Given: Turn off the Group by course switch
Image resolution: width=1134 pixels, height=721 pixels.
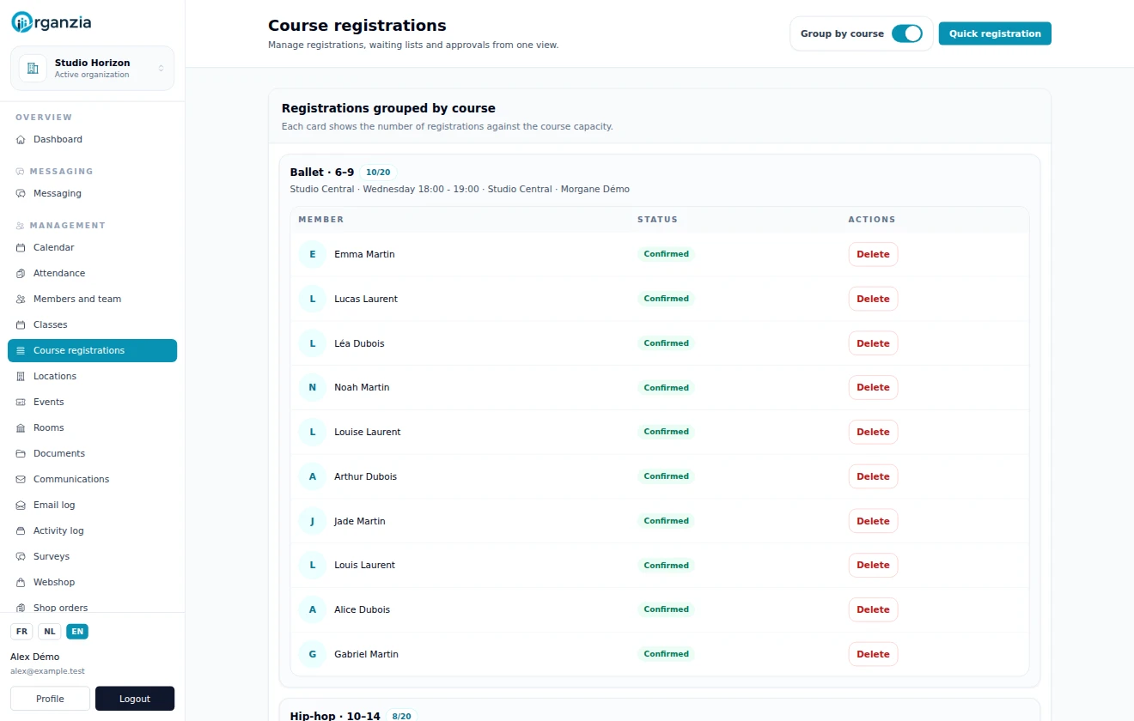Looking at the screenshot, I should 906,33.
